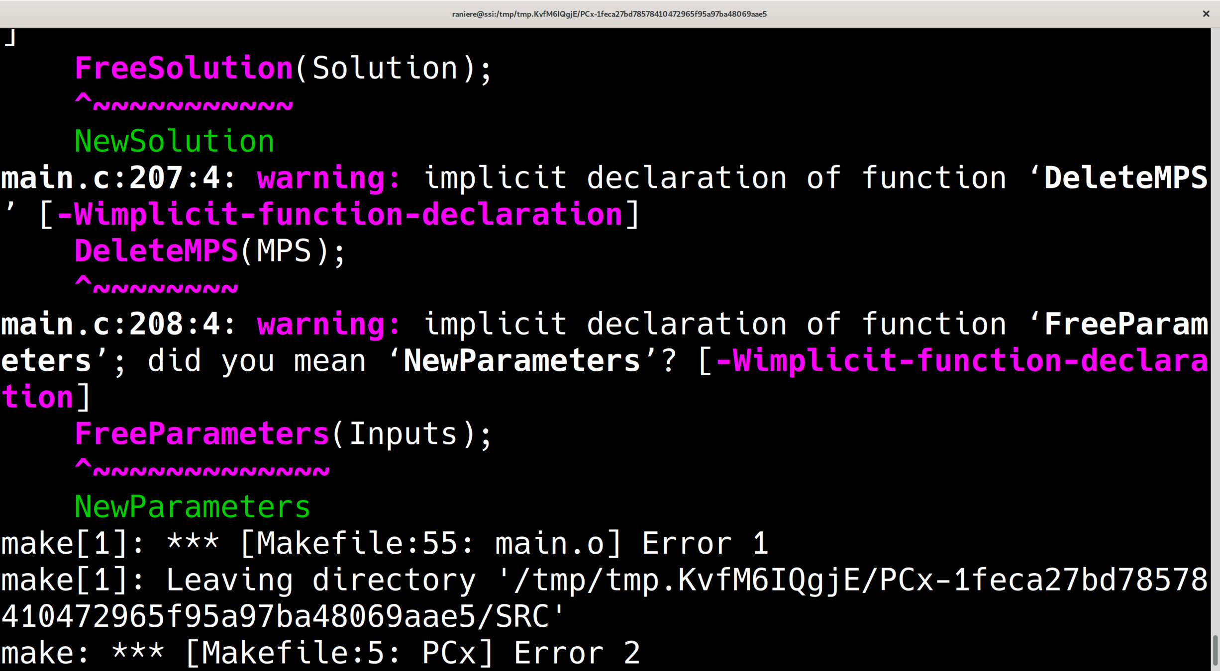Click the tilde underline beneath FreeParameters
1220x671 pixels.
pos(211,472)
